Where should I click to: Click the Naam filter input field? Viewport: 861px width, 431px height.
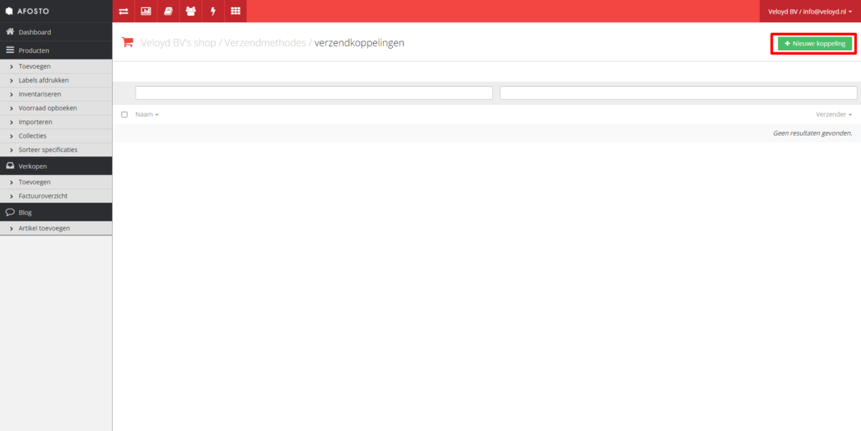314,93
